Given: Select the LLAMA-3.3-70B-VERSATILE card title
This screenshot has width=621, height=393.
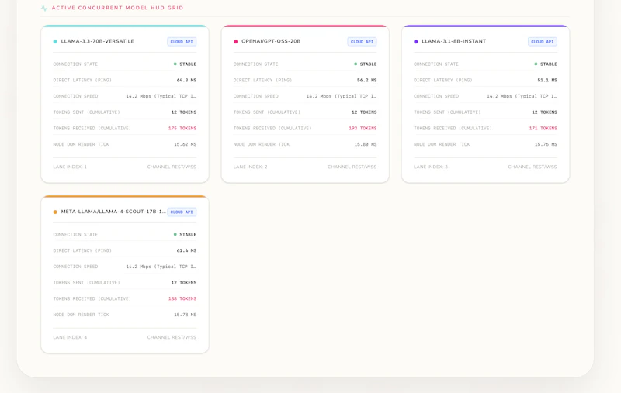Looking at the screenshot, I should [98, 41].
